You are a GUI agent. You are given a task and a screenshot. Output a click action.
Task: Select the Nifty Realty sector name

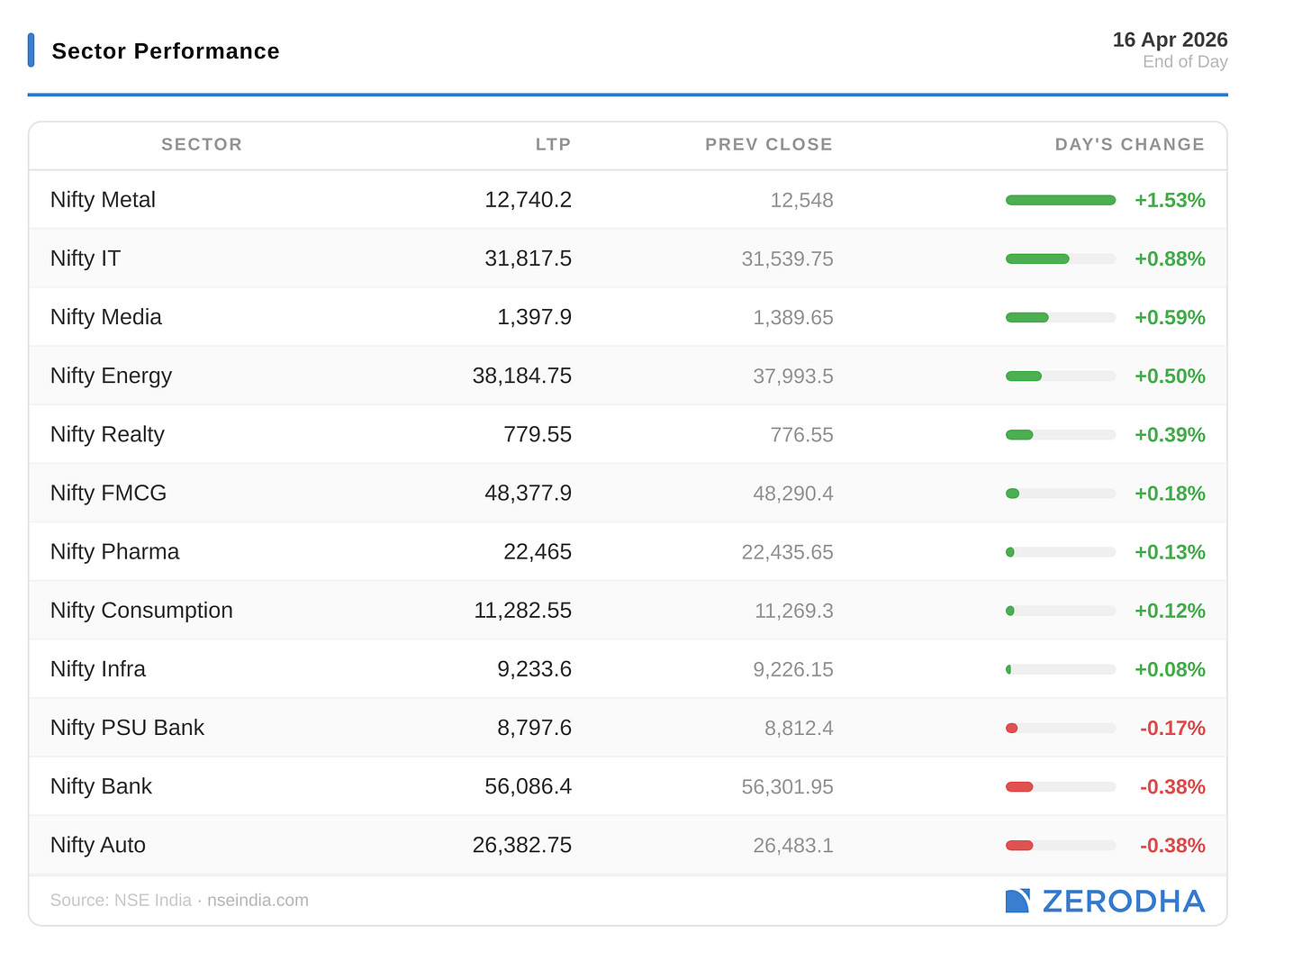107,434
